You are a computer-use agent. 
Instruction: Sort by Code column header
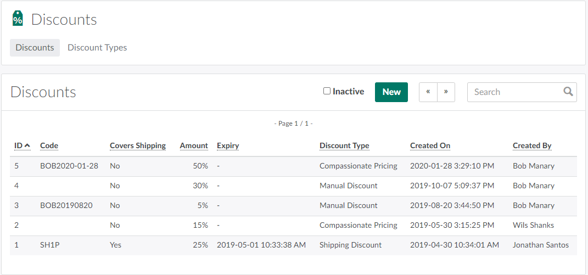pyautogui.click(x=49, y=145)
